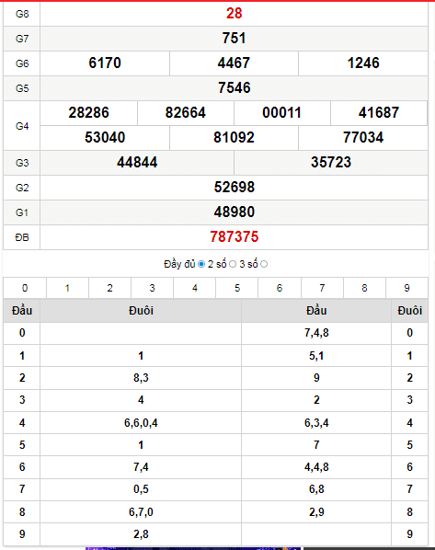Click the G5 result 7546
The height and width of the screenshot is (550, 435).
[234, 87]
